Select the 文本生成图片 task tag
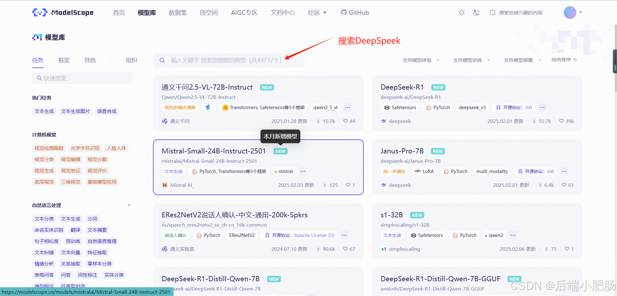 coord(76,111)
